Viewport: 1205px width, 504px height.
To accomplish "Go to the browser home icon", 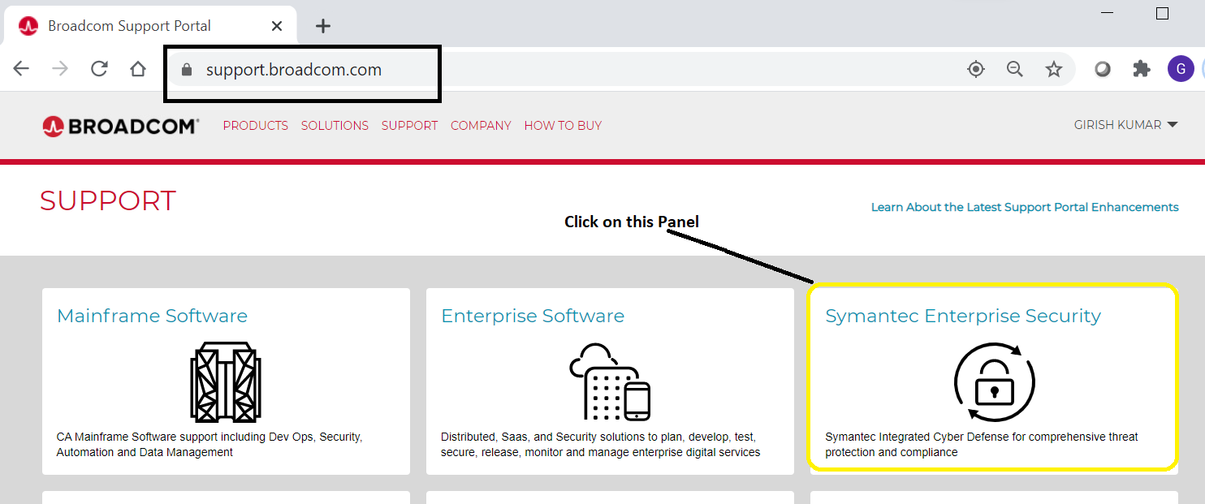I will tap(138, 69).
